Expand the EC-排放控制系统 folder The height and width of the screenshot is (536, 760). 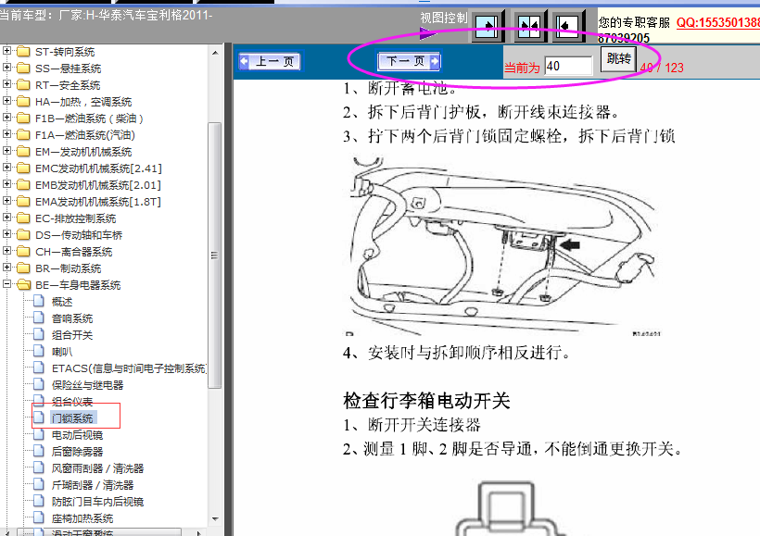pos(6,218)
